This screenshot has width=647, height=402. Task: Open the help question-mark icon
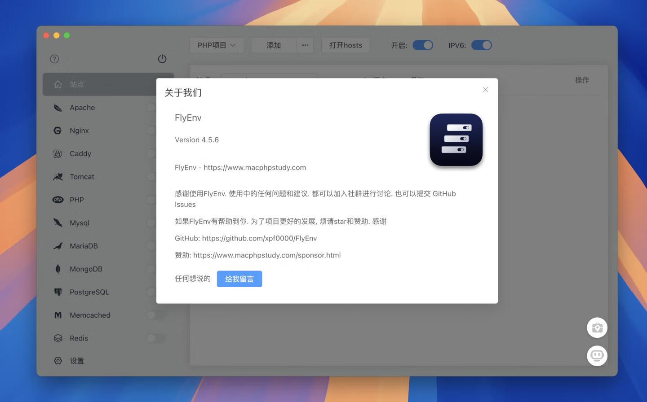click(54, 59)
